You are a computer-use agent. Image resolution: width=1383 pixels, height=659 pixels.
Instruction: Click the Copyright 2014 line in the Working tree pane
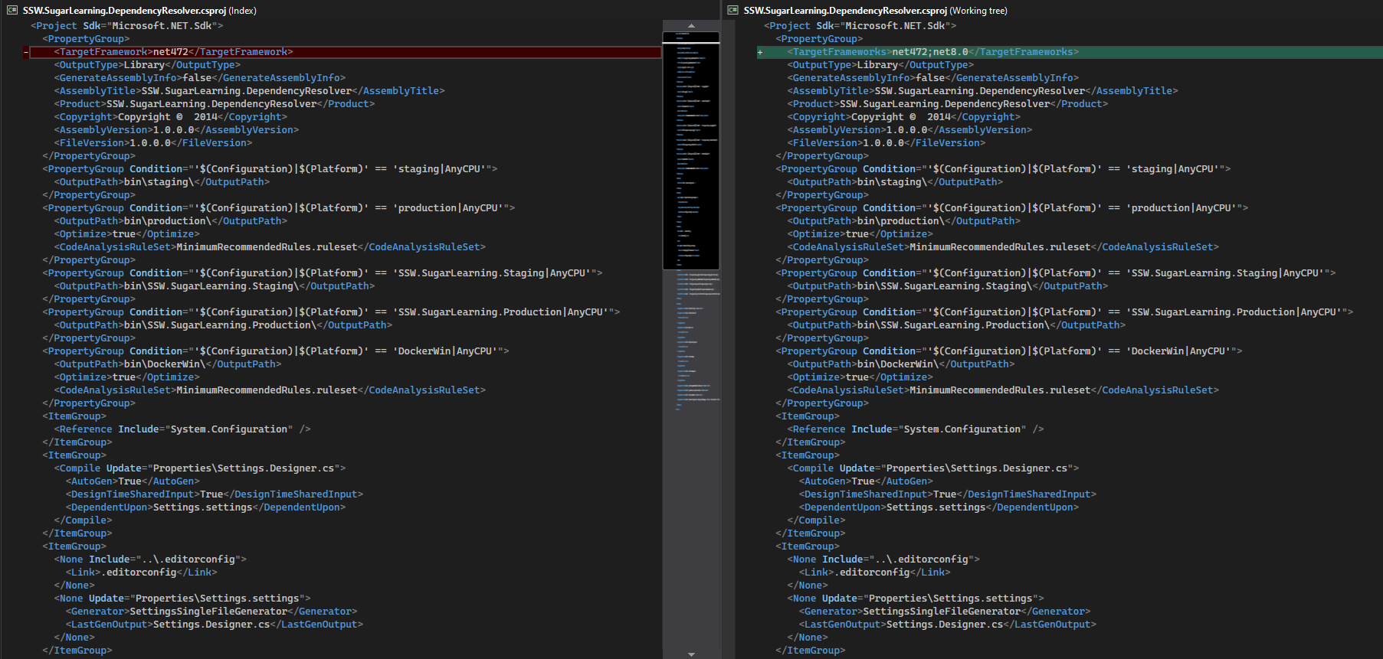[904, 117]
